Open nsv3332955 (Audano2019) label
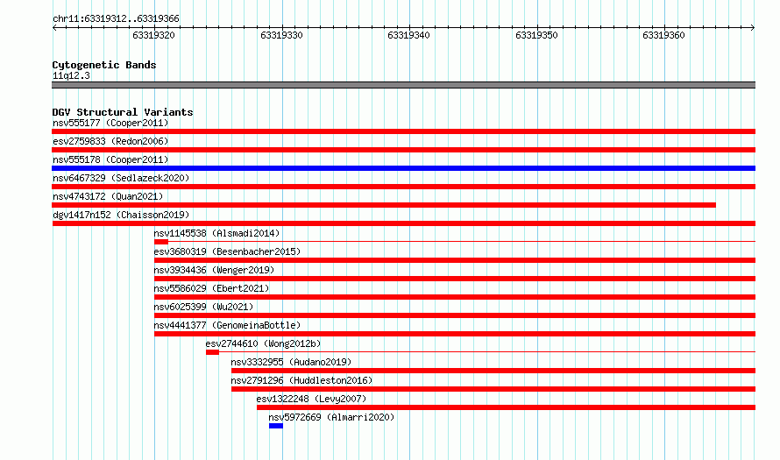780x460 pixels. (291, 362)
